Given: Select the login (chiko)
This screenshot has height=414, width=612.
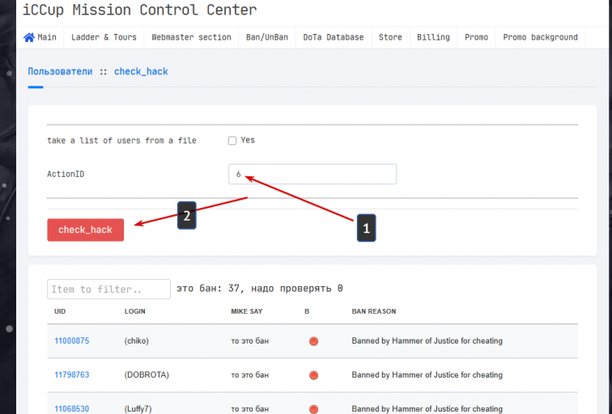Looking at the screenshot, I should point(137,340).
